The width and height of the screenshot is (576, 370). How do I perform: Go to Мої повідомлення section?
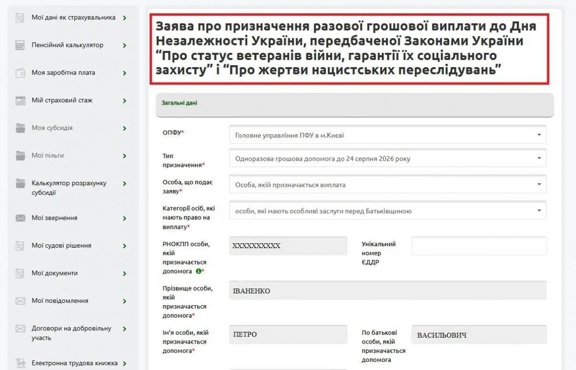[60, 301]
